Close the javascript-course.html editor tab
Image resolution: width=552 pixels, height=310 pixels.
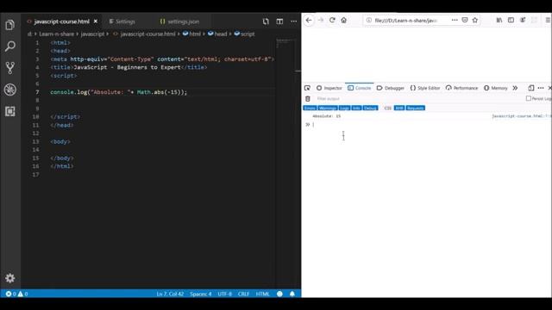click(96, 22)
